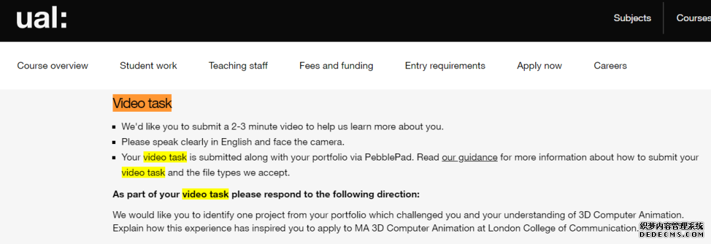Open the Teaching staff section
Image resolution: width=711 pixels, height=244 pixels.
(238, 66)
